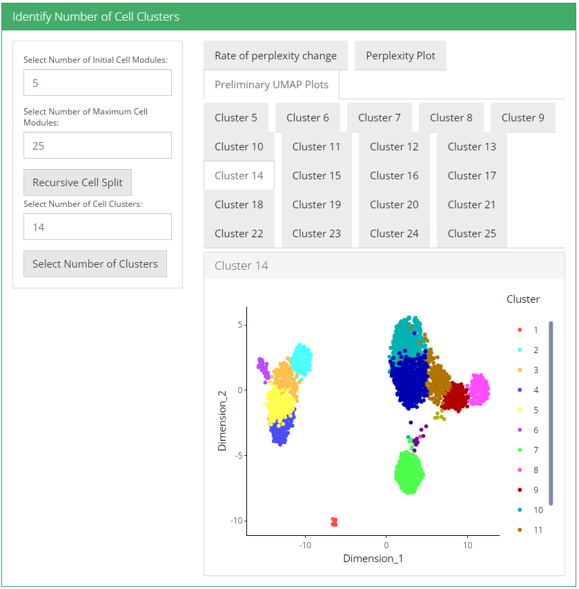Click the Recursive Cell Split button
This screenshot has width=579, height=589.
tap(77, 183)
